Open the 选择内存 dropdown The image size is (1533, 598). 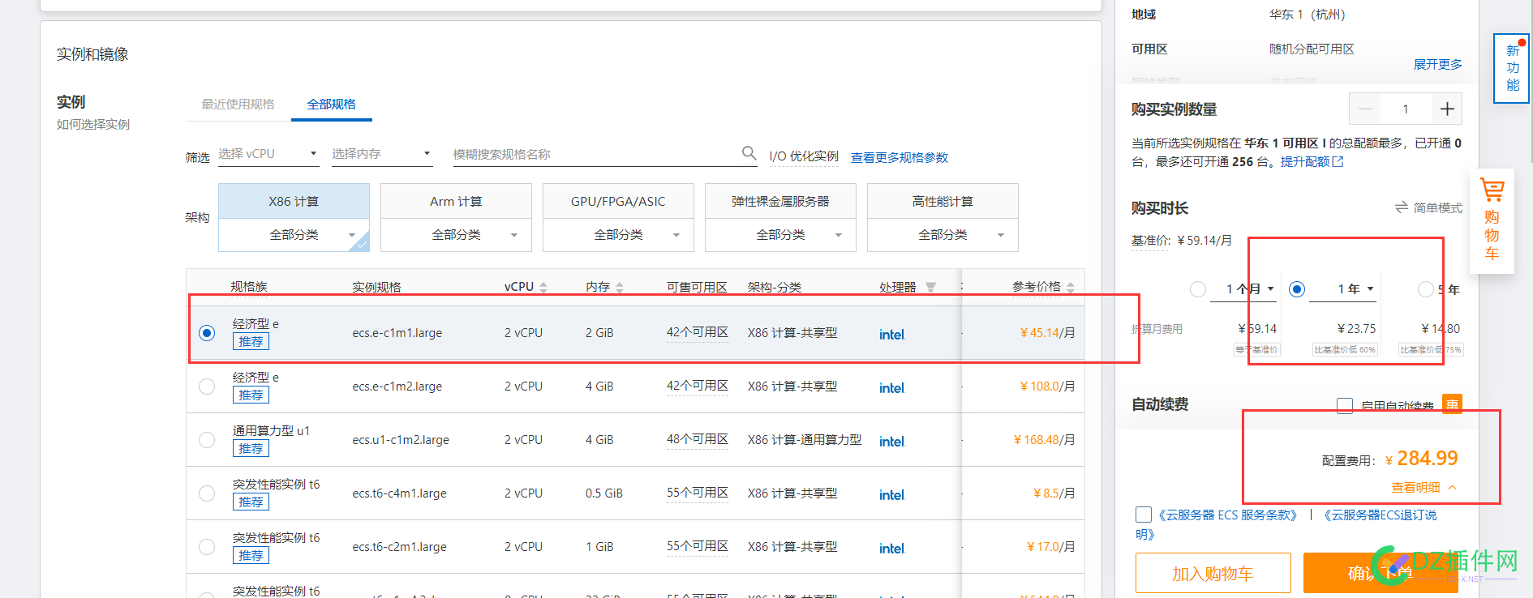click(382, 154)
